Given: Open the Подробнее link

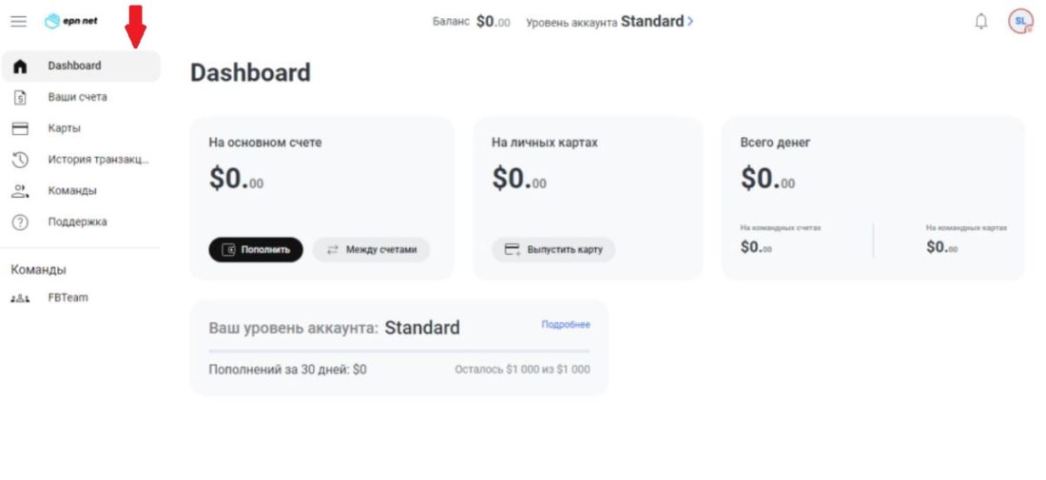Looking at the screenshot, I should click(566, 324).
